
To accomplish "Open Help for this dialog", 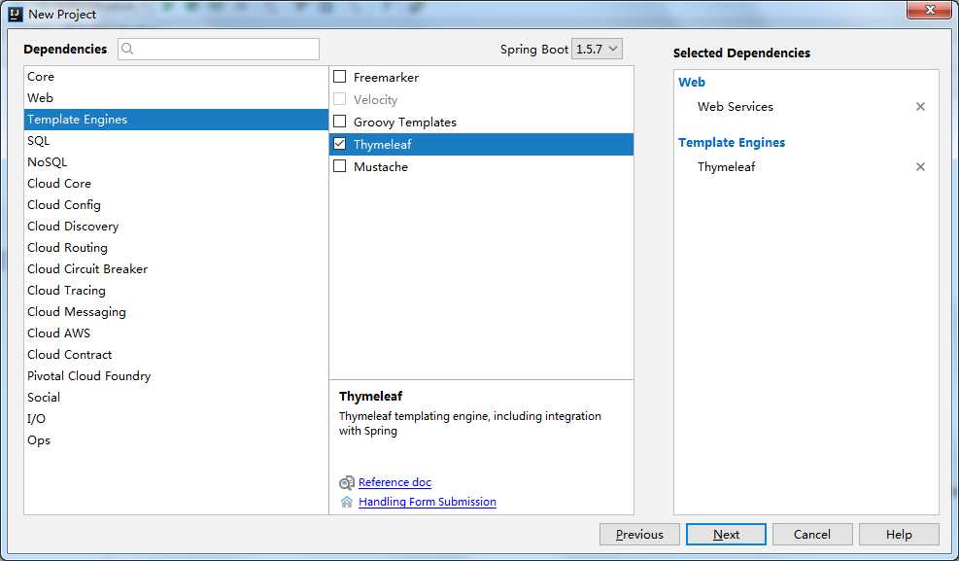I will [899, 534].
